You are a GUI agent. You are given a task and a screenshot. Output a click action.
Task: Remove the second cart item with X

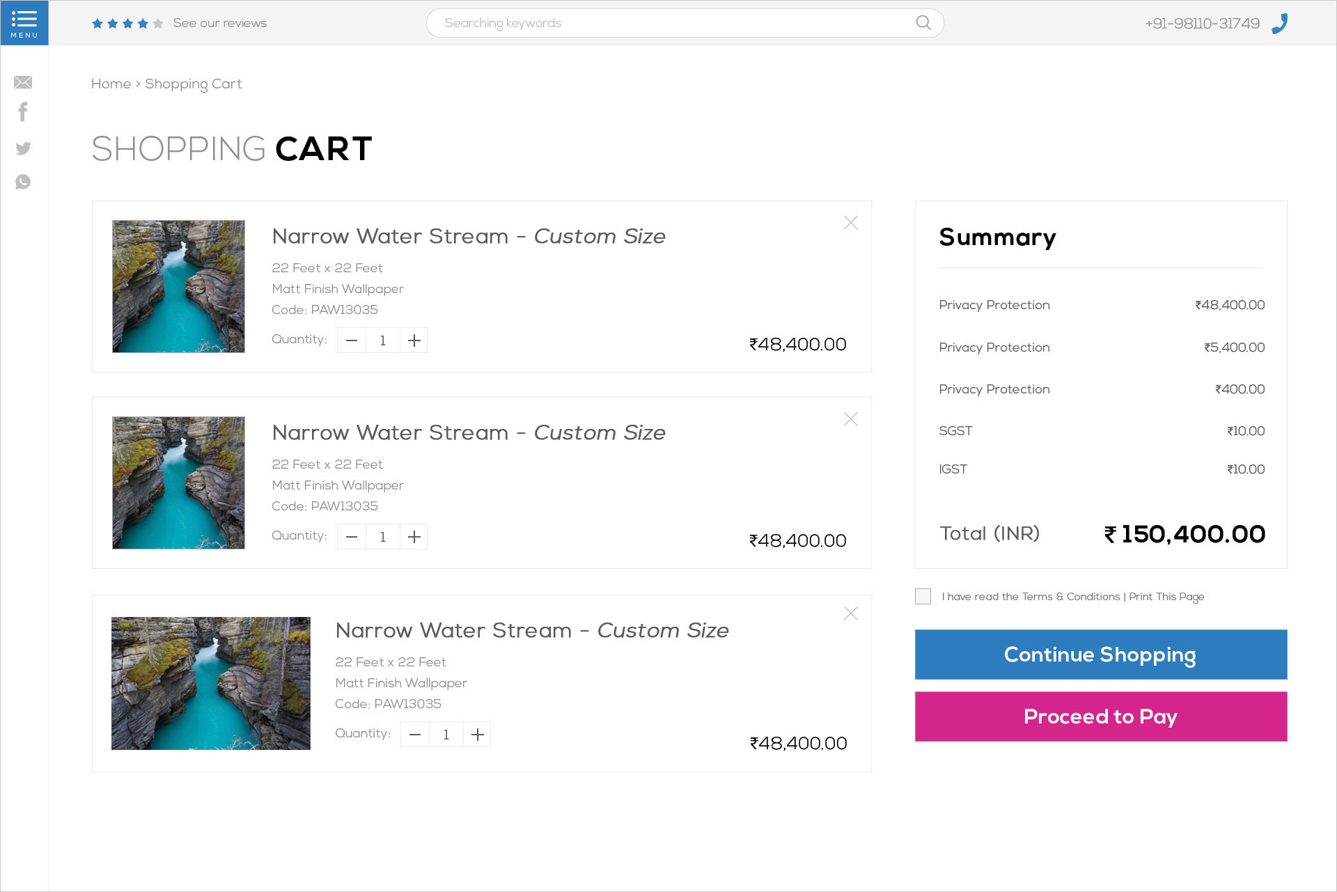pos(850,419)
